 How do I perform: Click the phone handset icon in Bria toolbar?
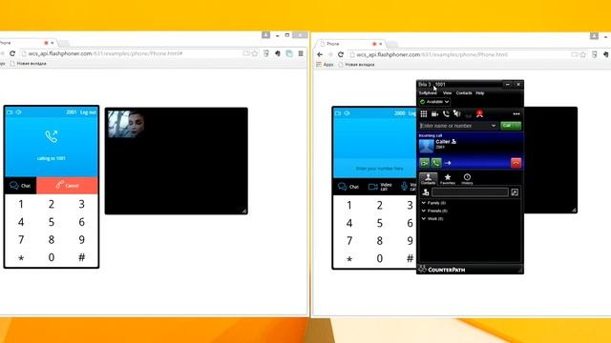[446, 114]
